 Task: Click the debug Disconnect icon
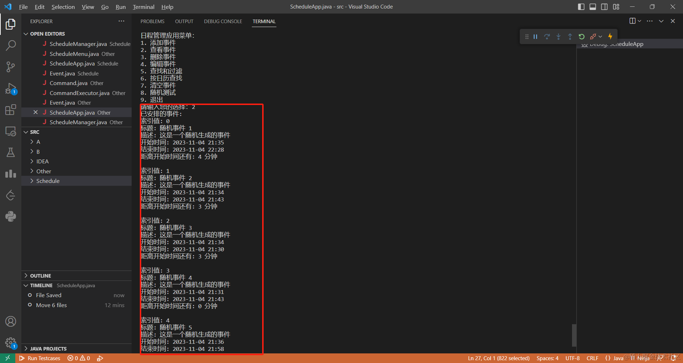pyautogui.click(x=593, y=36)
